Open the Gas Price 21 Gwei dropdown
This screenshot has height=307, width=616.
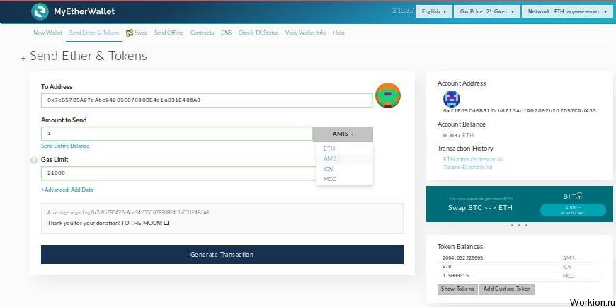[x=486, y=11]
